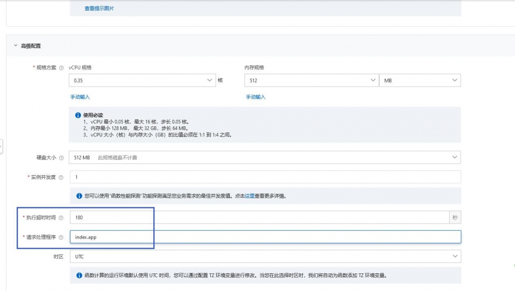Image resolution: width=515 pixels, height=291 pixels.
Task: Click the help icon next to 请求处理程序
Action: (61, 238)
